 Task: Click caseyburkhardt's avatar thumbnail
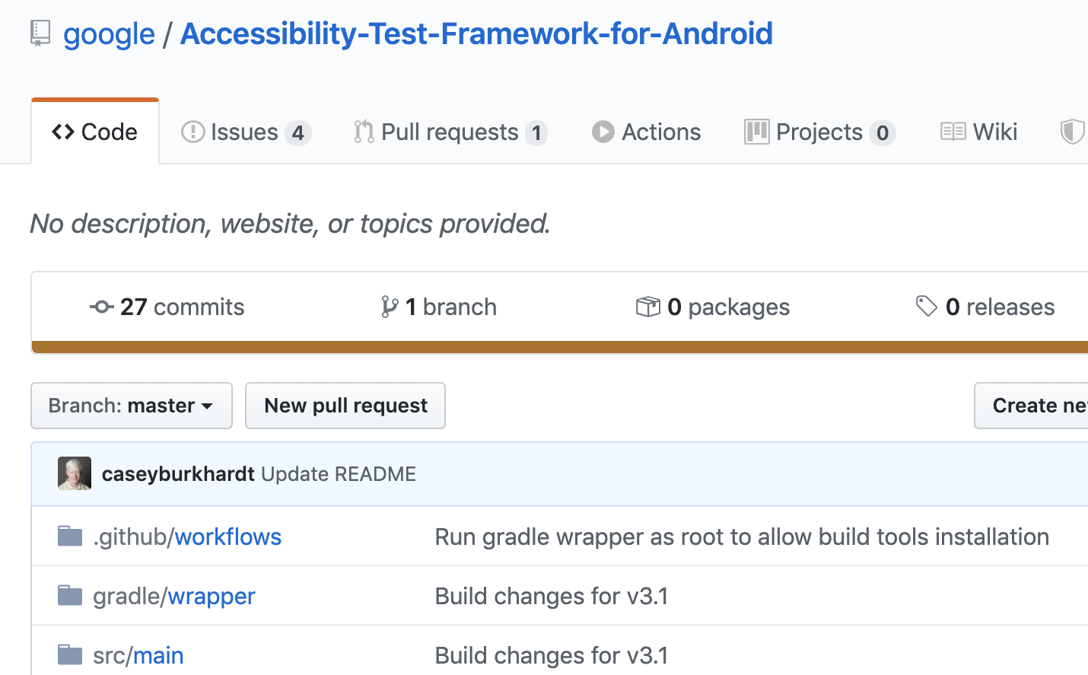click(74, 473)
